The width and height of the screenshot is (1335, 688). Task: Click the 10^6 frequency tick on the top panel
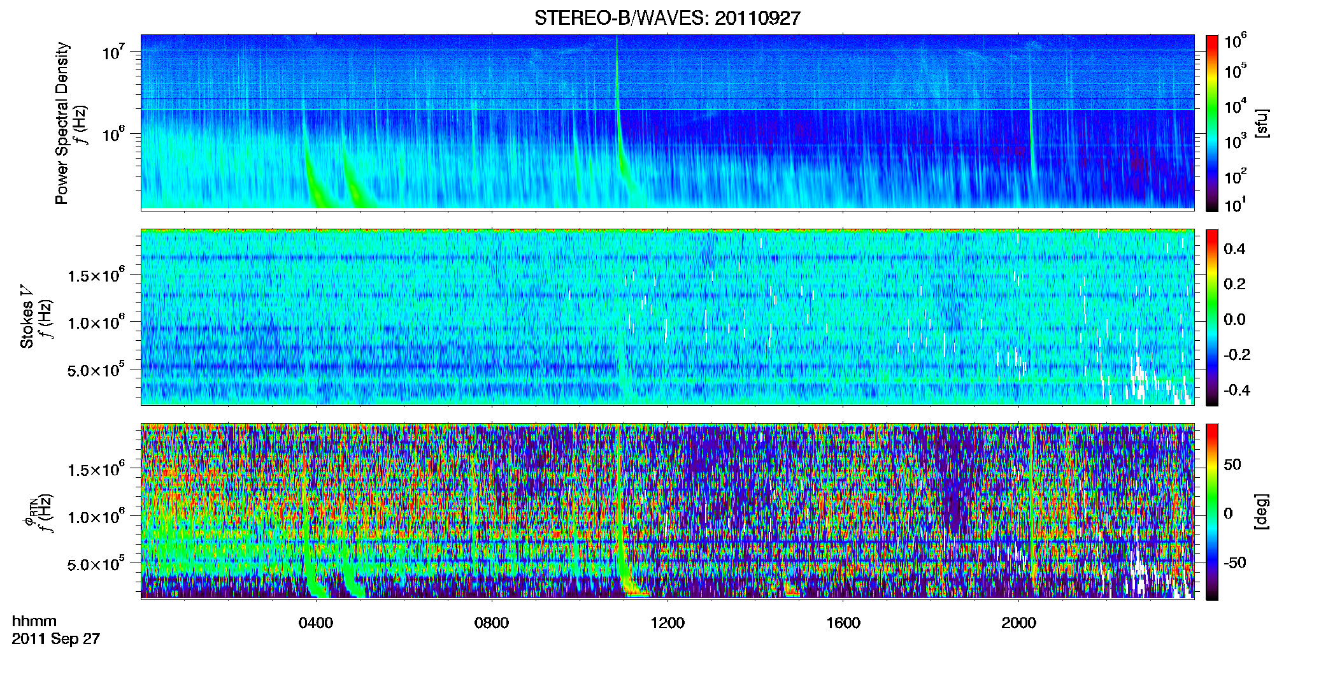click(114, 133)
